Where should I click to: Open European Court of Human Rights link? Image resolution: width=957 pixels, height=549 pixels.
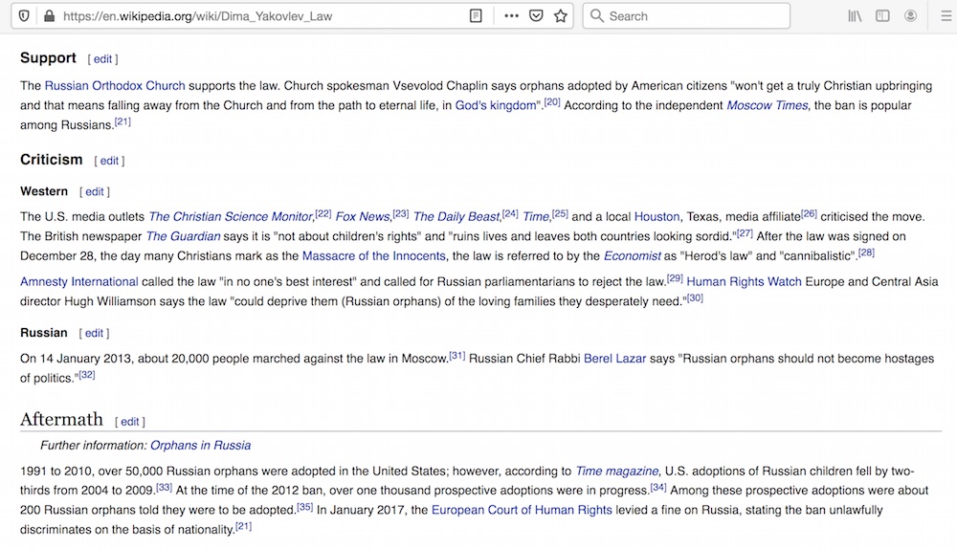(x=522, y=511)
